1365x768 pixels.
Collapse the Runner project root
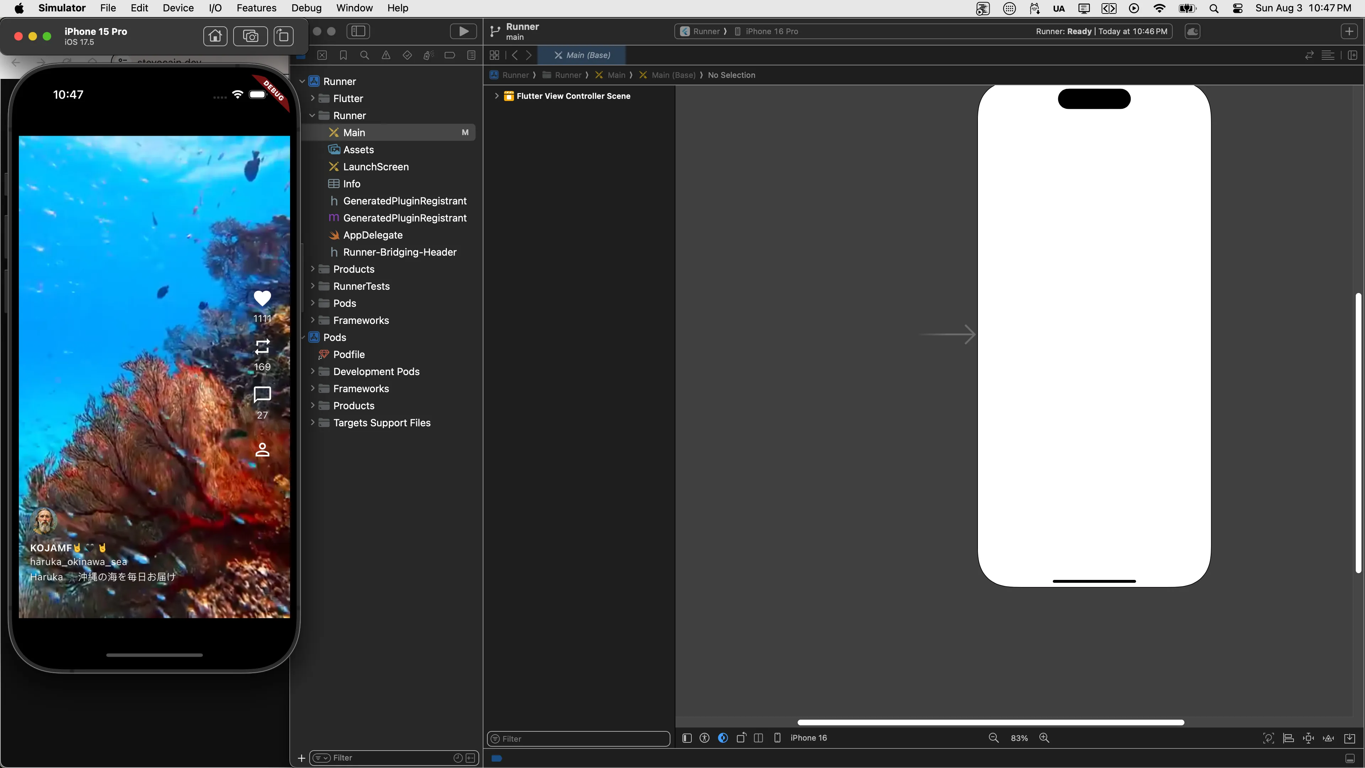[x=302, y=81]
